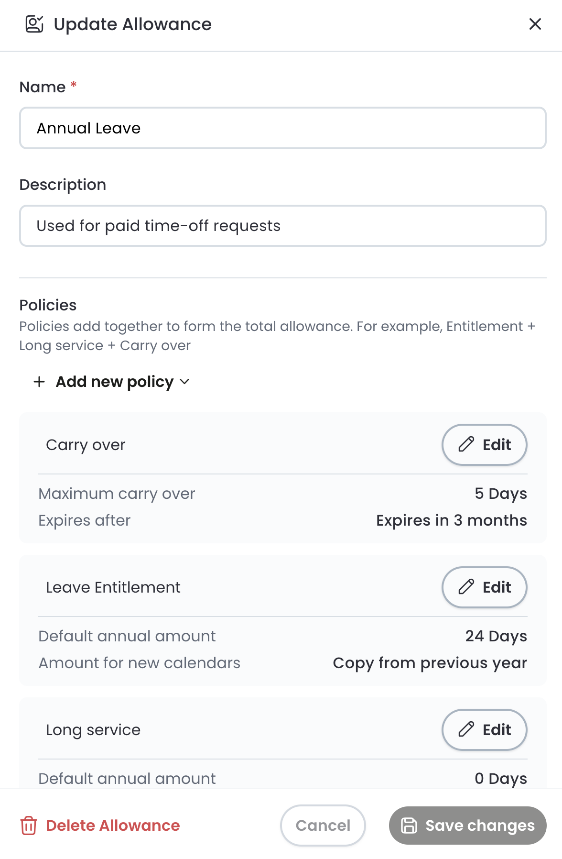The image size is (562, 859).
Task: Select the Expires in 3 months value
Action: [452, 520]
